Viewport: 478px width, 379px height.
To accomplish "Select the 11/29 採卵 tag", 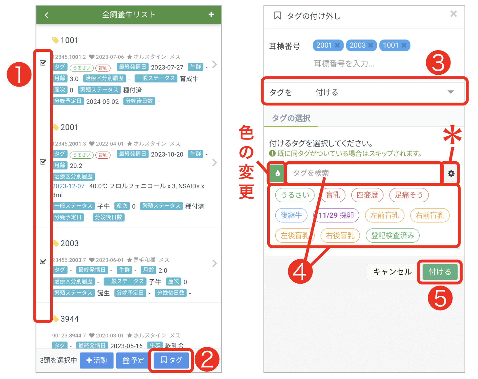I will 336,215.
